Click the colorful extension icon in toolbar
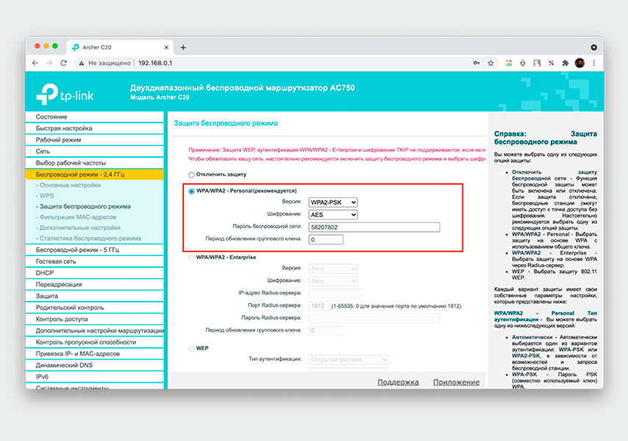 coord(508,63)
